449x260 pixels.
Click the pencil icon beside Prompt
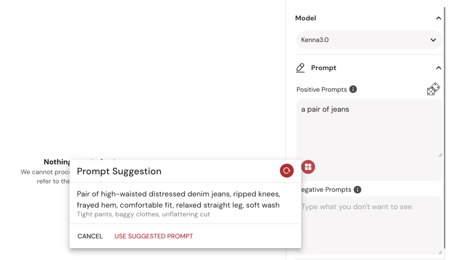[300, 68]
